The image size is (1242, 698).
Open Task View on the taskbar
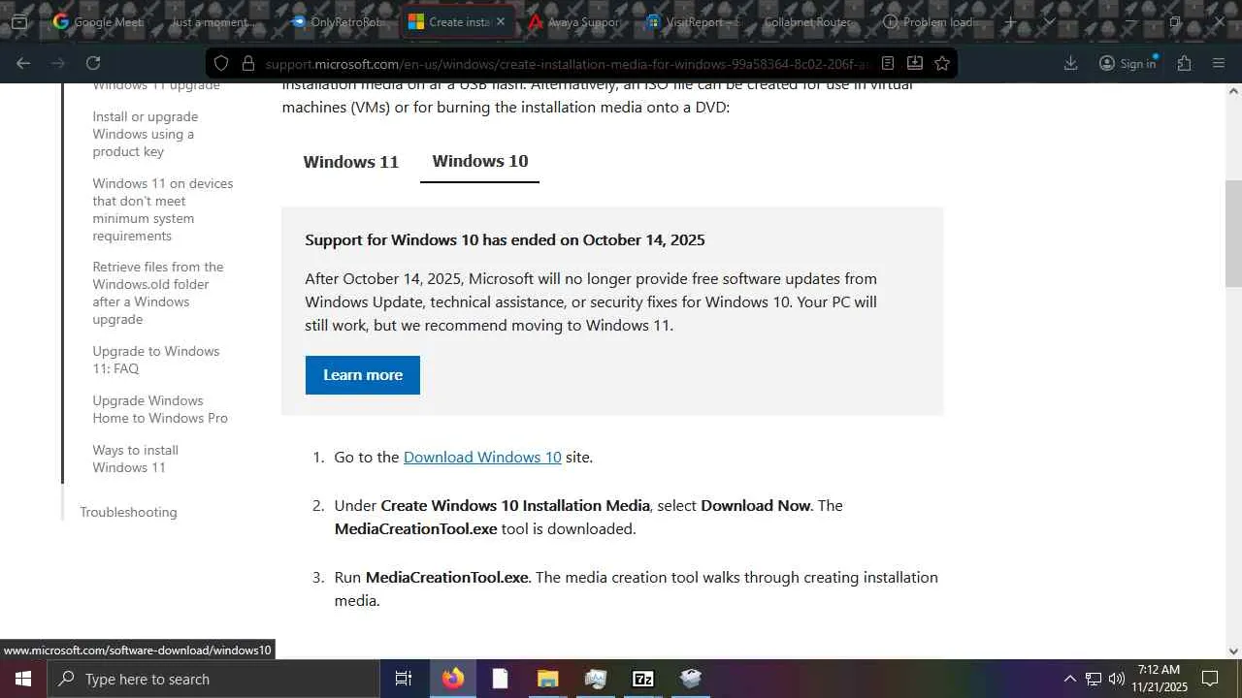[x=404, y=679]
